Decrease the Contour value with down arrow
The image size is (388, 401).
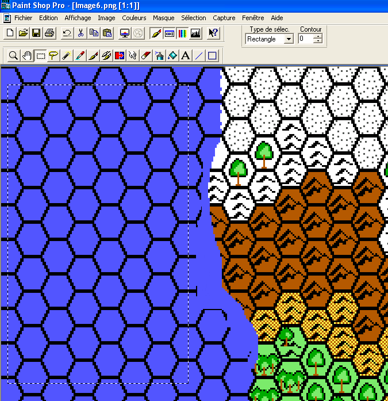pos(318,41)
